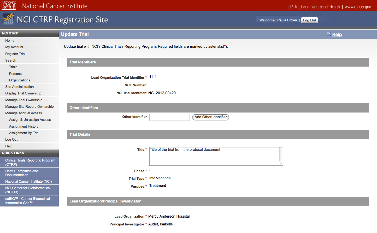Click the Add Other Identifier button
The image size is (377, 233).
tap(210, 117)
